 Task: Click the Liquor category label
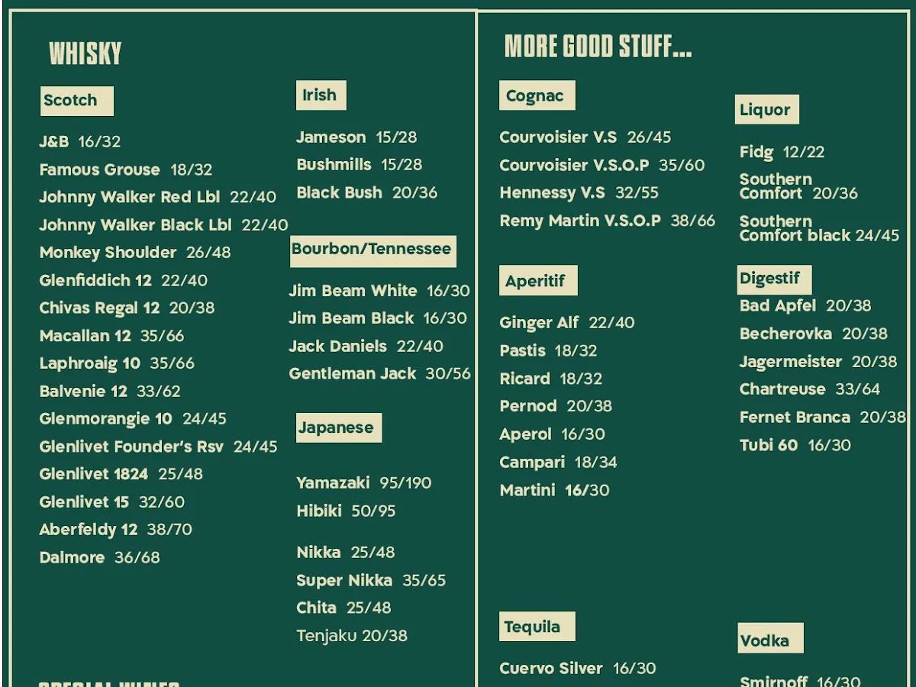[x=766, y=110]
